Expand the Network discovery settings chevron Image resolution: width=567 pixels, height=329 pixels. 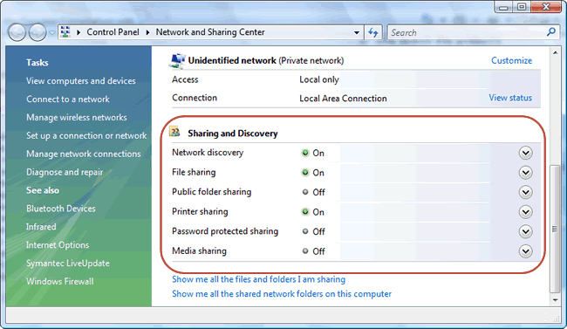(x=525, y=153)
